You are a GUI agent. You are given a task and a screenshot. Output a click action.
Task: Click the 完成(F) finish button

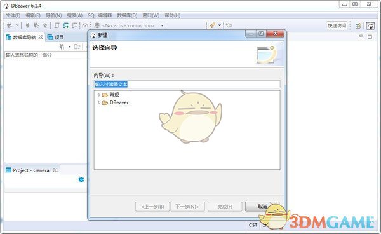(x=225, y=207)
